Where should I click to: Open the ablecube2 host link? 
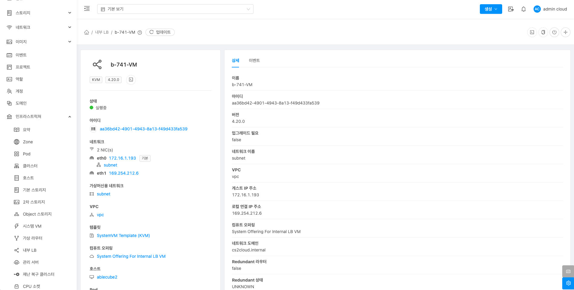click(107, 277)
